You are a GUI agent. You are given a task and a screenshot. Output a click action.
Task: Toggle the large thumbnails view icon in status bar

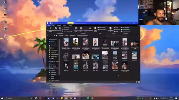[139, 82]
